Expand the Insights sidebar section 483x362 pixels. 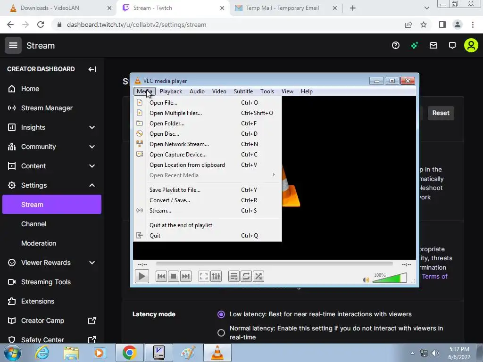click(92, 127)
